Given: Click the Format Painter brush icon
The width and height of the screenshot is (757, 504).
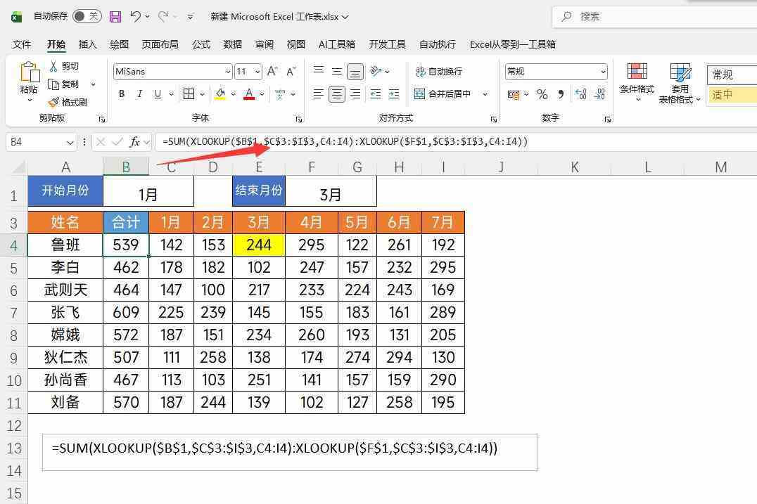Looking at the screenshot, I should pos(53,103).
